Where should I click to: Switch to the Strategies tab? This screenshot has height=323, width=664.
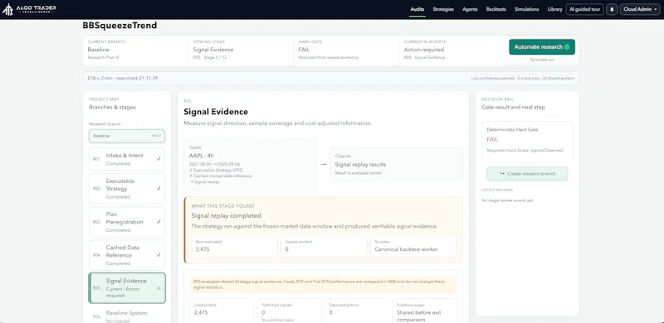click(443, 9)
